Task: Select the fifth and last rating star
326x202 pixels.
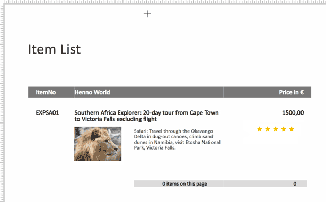Action: pyautogui.click(x=292, y=129)
